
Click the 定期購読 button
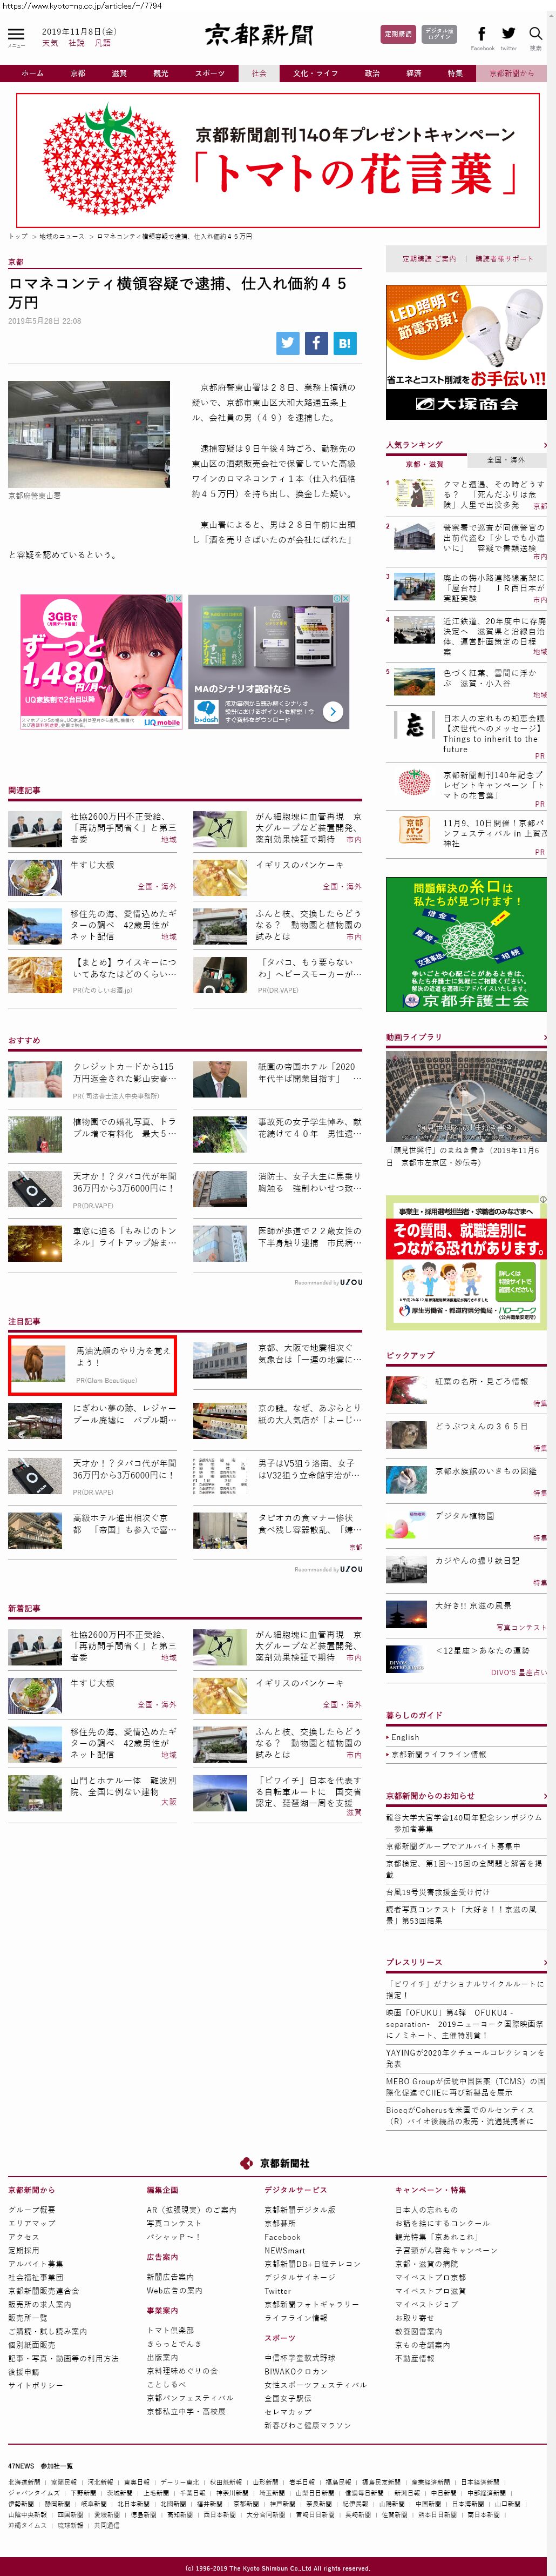398,34
